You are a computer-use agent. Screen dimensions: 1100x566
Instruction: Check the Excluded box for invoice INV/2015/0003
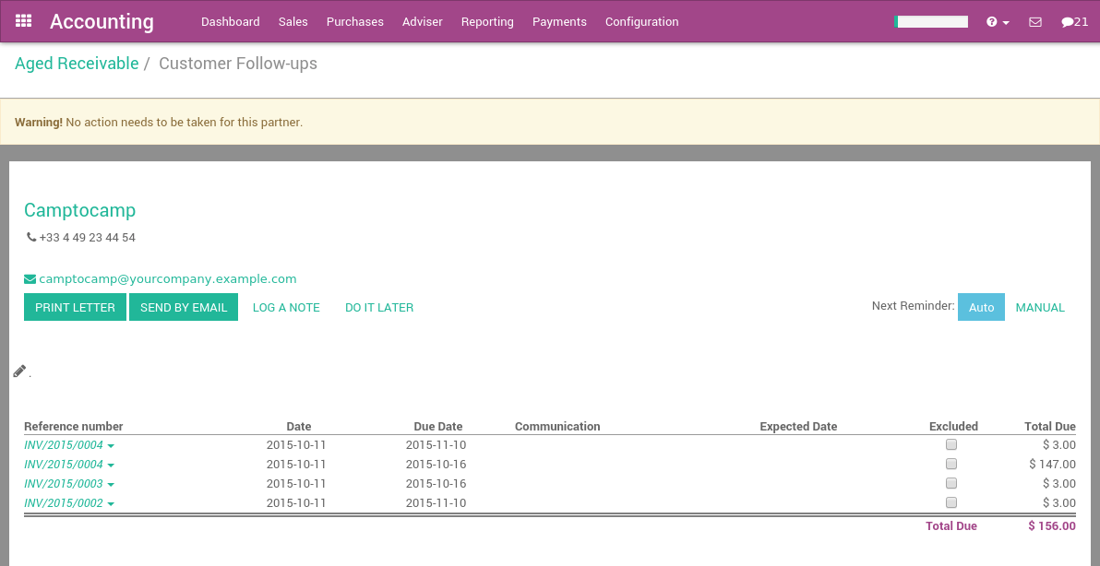click(951, 483)
